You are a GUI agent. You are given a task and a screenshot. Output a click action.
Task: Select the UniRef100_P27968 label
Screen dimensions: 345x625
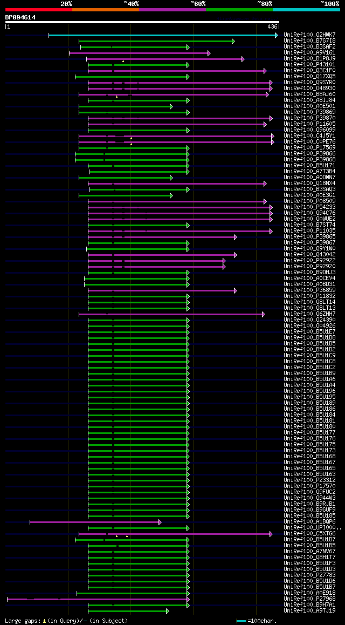309,599
